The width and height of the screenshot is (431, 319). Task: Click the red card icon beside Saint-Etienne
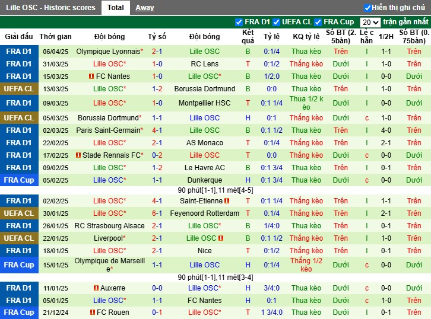227,201
